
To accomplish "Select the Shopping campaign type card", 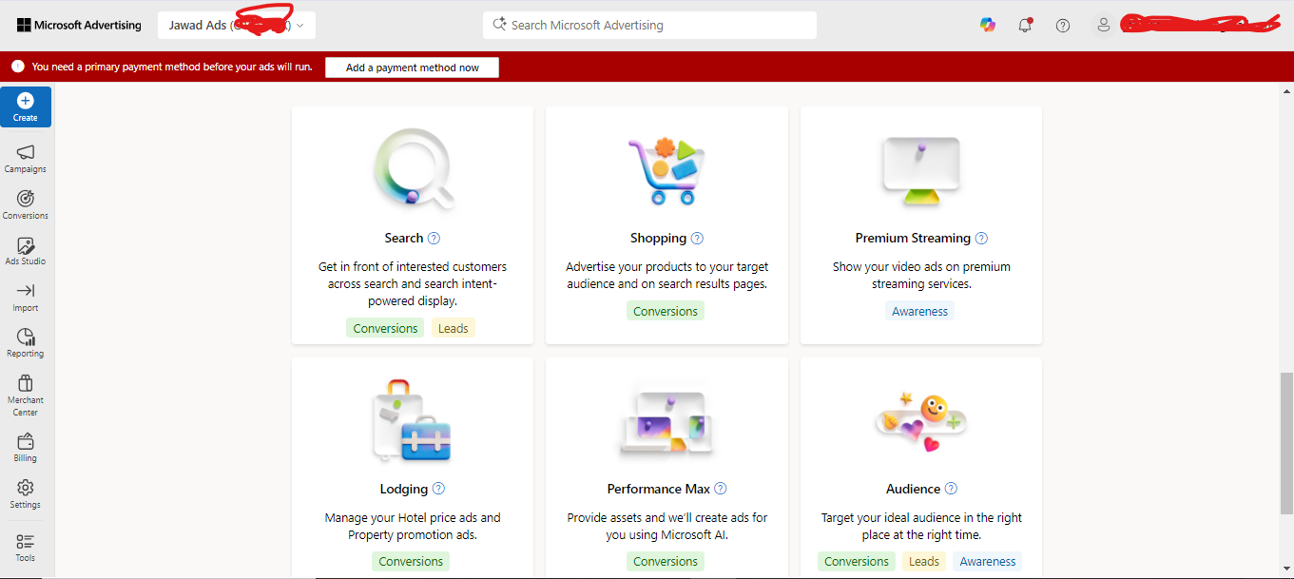I will click(x=666, y=224).
